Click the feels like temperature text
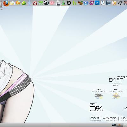The image size is (127, 127). tap(116, 84)
